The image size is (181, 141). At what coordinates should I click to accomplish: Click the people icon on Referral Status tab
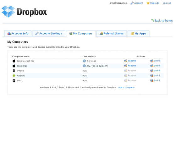(101, 34)
